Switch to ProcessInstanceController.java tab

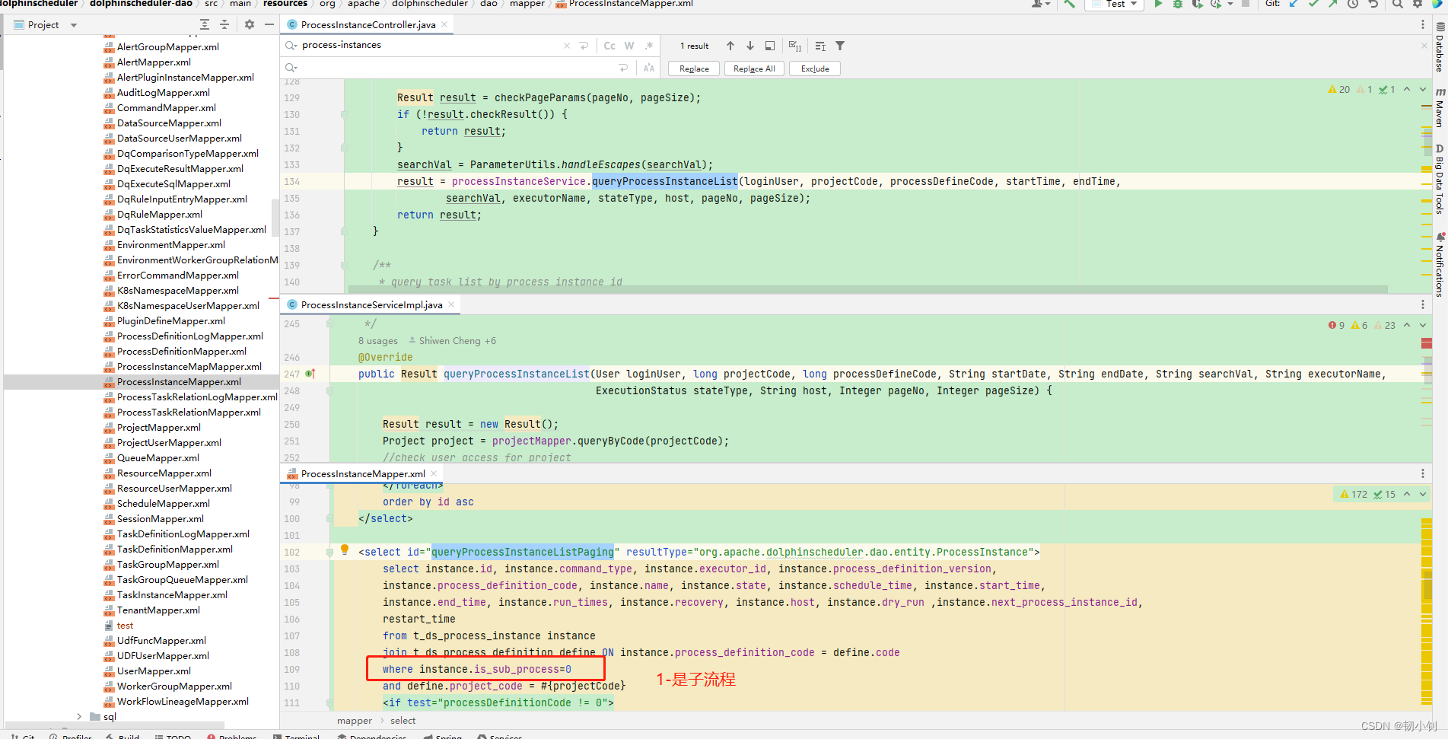click(368, 25)
